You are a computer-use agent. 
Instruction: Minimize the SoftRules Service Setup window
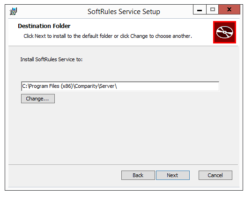point(200,10)
